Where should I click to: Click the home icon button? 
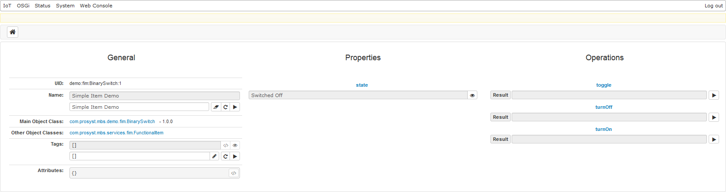[13, 32]
